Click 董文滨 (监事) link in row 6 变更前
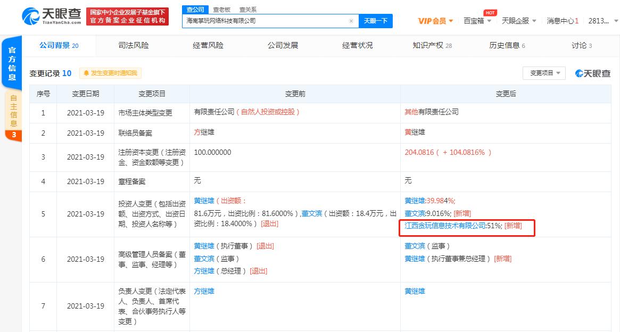This screenshot has height=332, width=620. pos(204,259)
